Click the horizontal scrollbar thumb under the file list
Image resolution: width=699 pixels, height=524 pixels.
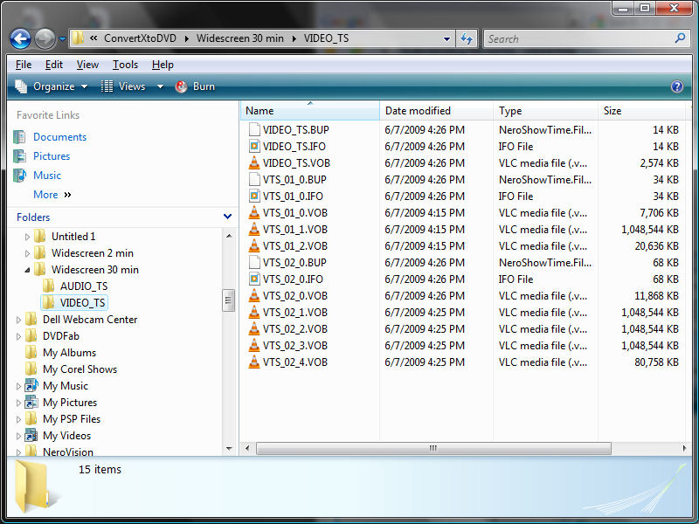433,448
